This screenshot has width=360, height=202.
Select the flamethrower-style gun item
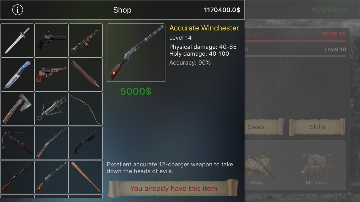pyautogui.click(x=86, y=40)
